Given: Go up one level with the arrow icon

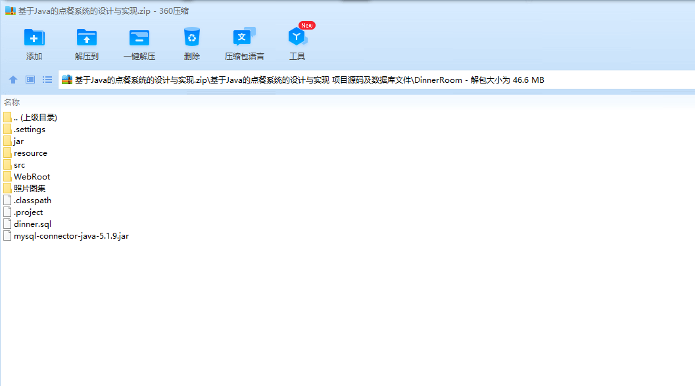Looking at the screenshot, I should point(13,80).
